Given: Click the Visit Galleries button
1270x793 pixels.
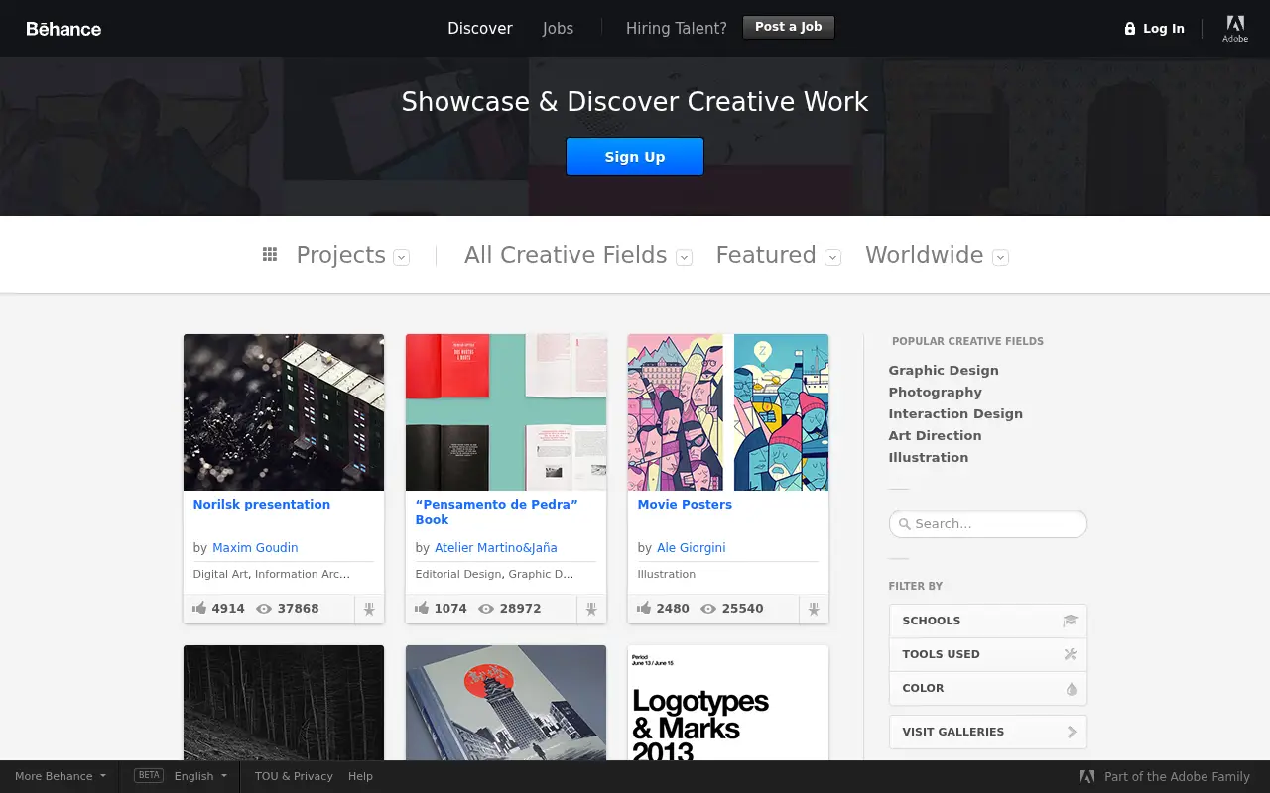Looking at the screenshot, I should click(988, 732).
